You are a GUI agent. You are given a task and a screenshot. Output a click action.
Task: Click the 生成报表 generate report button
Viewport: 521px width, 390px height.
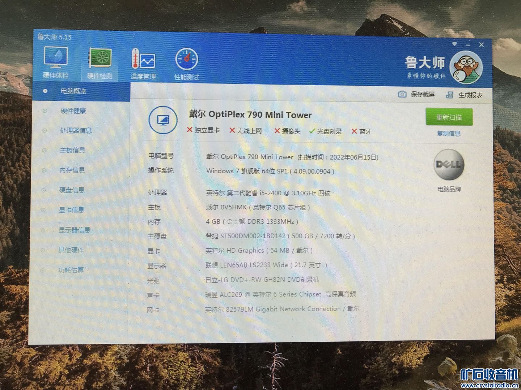(x=464, y=95)
